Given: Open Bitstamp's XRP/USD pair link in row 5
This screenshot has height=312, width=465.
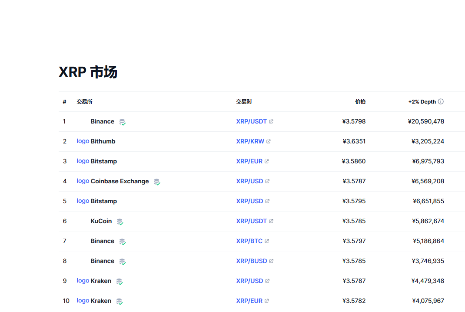Looking at the screenshot, I should click(249, 201).
